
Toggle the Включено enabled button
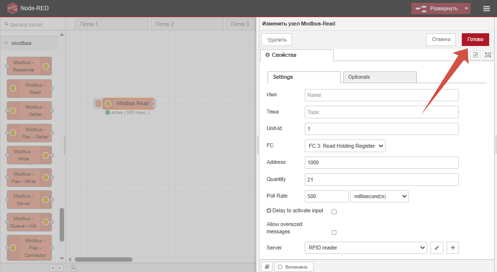tap(294, 267)
